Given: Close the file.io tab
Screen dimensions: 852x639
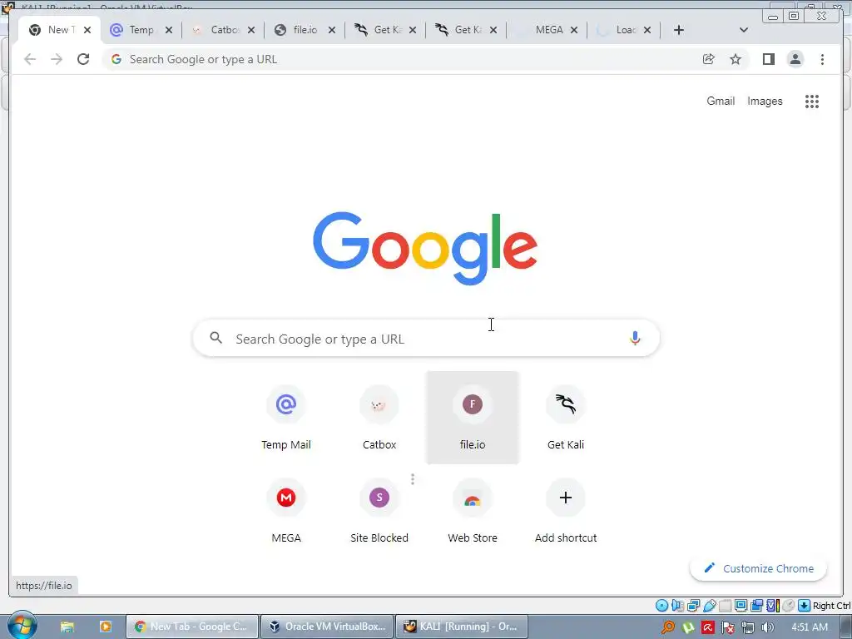Looking at the screenshot, I should [x=332, y=30].
